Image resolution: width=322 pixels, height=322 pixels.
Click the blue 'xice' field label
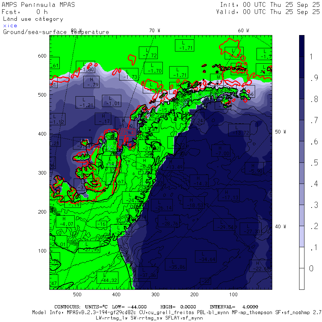click(x=10, y=26)
